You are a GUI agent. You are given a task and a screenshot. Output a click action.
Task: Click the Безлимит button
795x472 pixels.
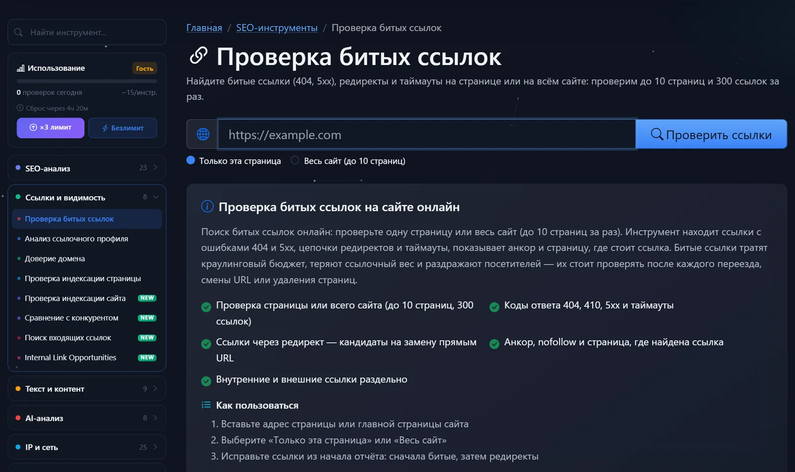point(123,128)
